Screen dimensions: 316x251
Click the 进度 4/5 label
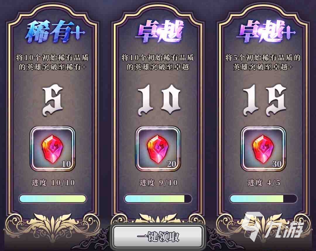(264, 183)
